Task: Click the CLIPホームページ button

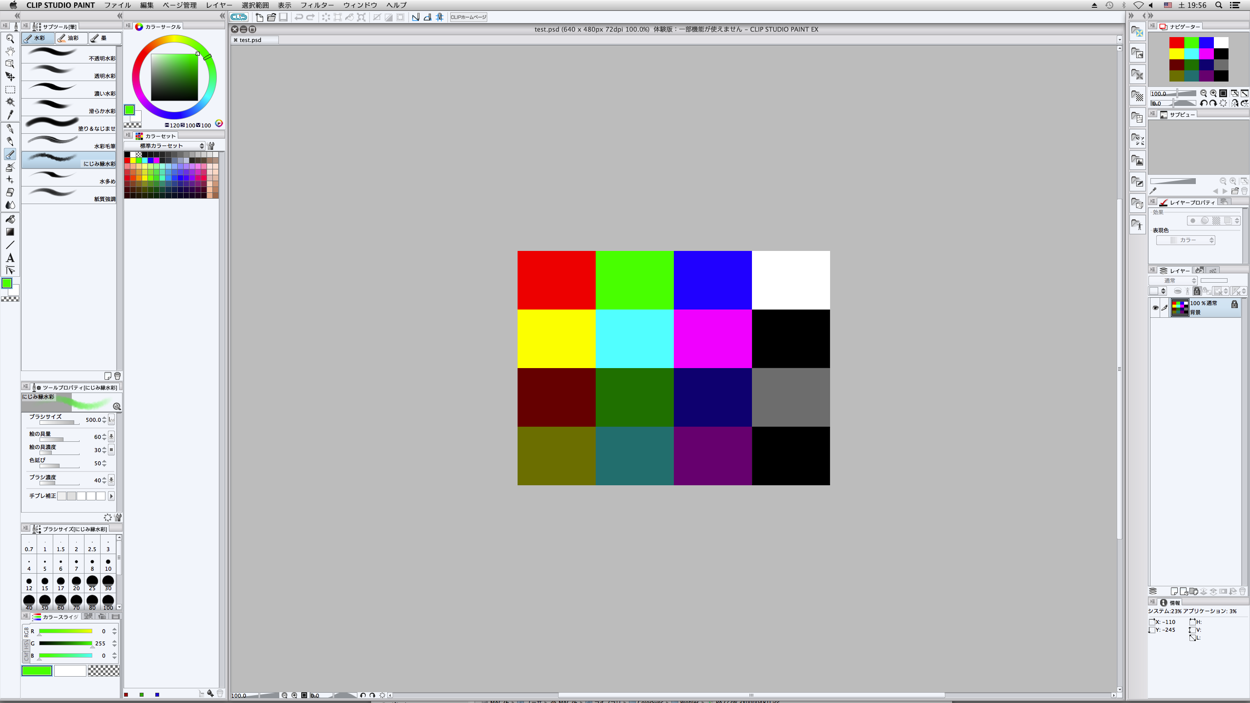Action: tap(468, 17)
